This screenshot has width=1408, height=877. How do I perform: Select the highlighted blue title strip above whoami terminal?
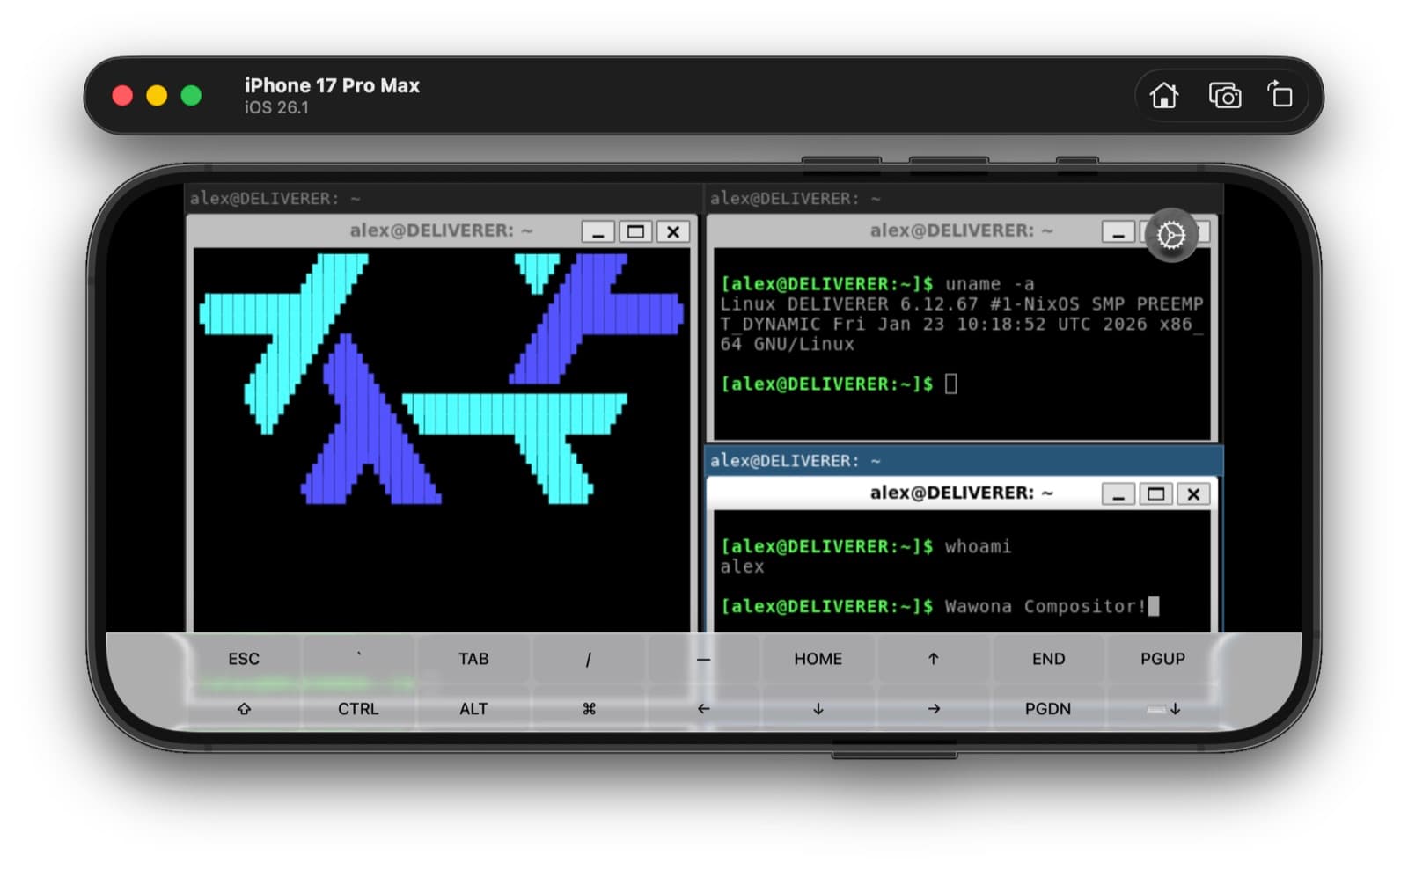click(x=964, y=460)
